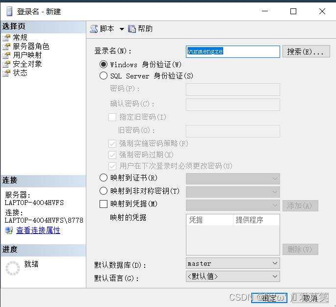
Task: Open the 服务器角色 page
Action: (x=31, y=46)
